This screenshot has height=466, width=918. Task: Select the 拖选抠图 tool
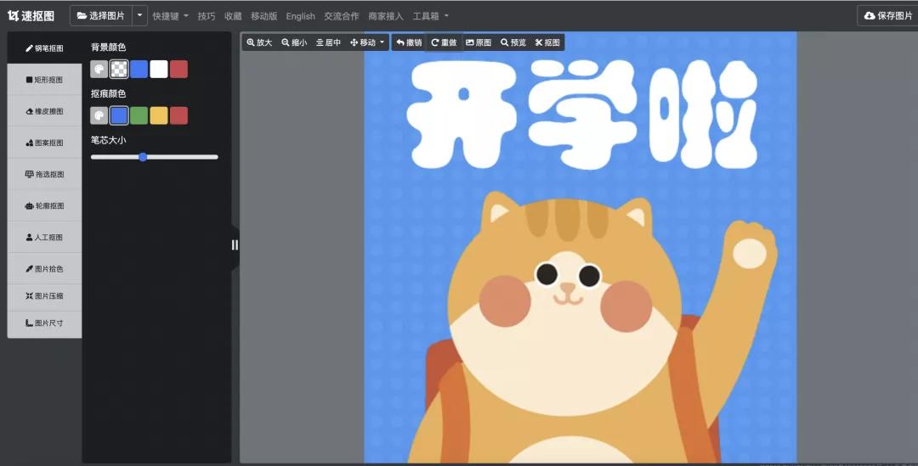coord(44,174)
